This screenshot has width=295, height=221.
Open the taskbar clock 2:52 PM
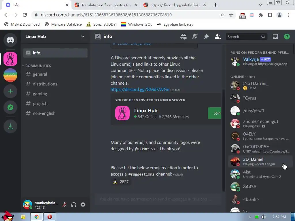point(279,217)
